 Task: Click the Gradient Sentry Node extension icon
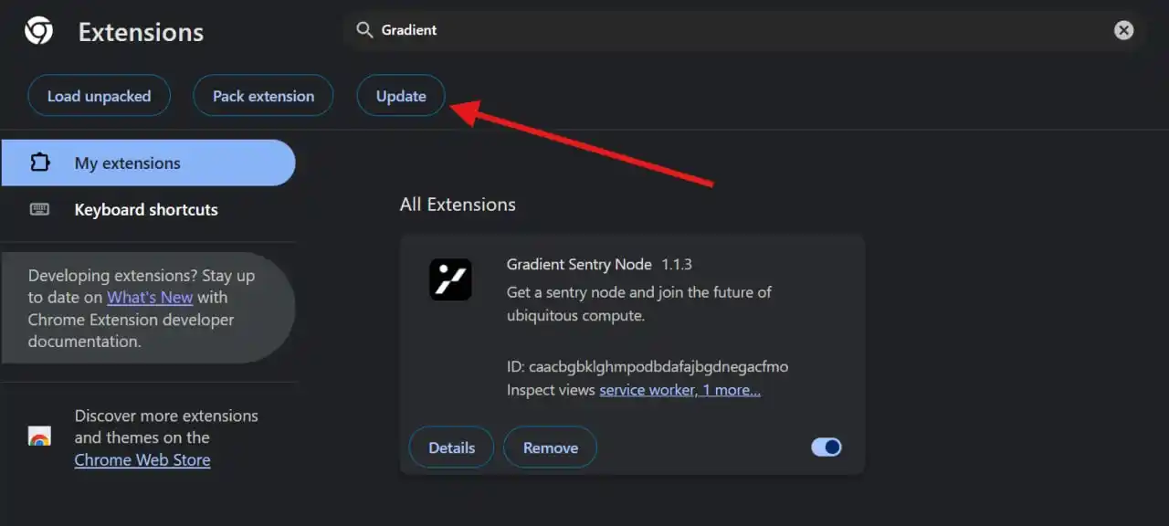[450, 279]
